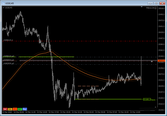Click the 12 Mar 14:25 time label
This screenshot has width=167, height=116.
coord(42,112)
